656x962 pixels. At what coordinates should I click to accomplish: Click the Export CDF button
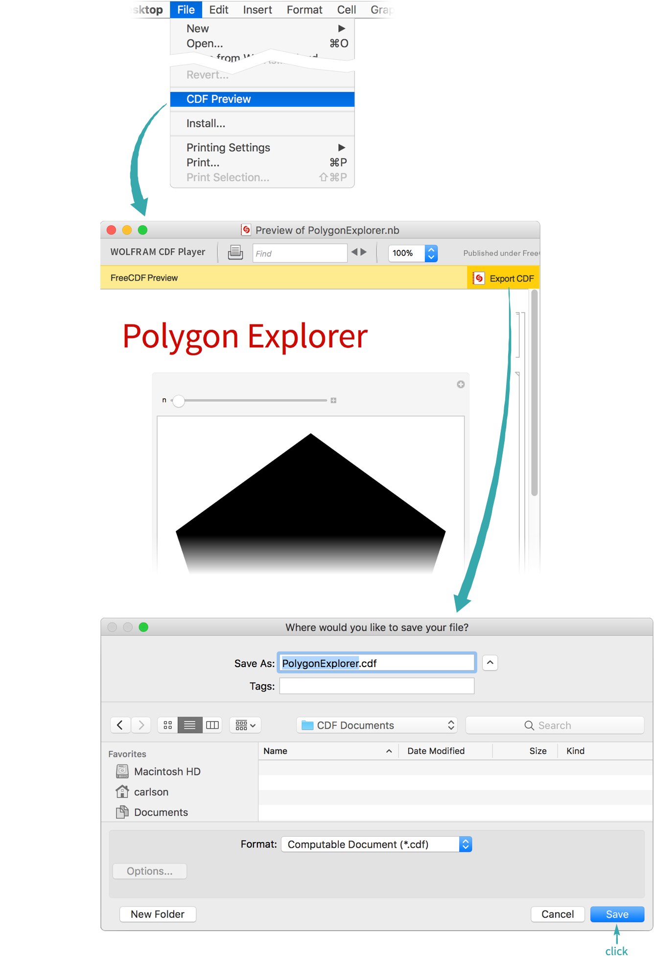(x=504, y=278)
